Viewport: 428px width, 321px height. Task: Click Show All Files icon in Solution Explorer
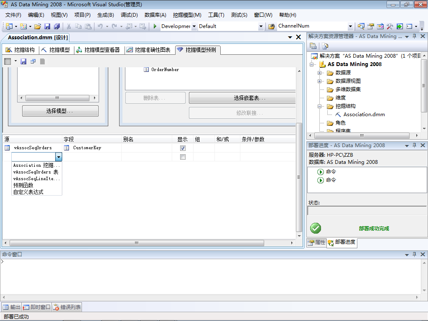click(325, 46)
